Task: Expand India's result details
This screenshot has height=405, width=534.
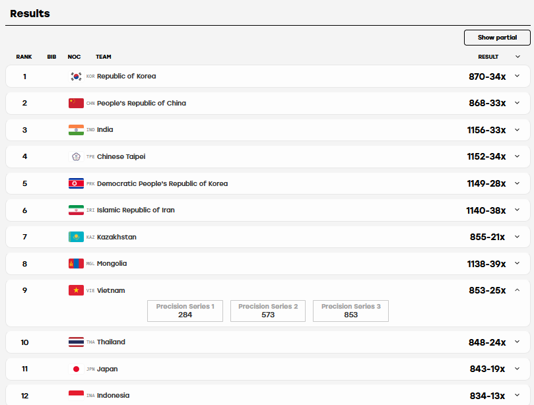Action: [x=517, y=130]
